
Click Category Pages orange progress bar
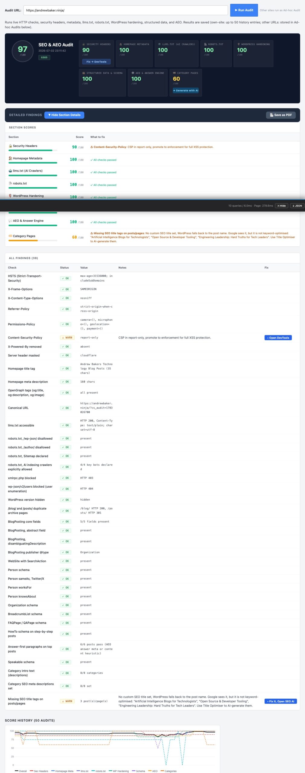(x=23, y=240)
